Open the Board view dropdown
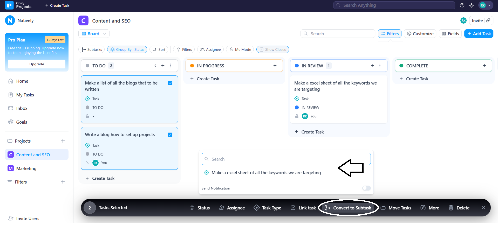498x225 pixels. (x=94, y=34)
